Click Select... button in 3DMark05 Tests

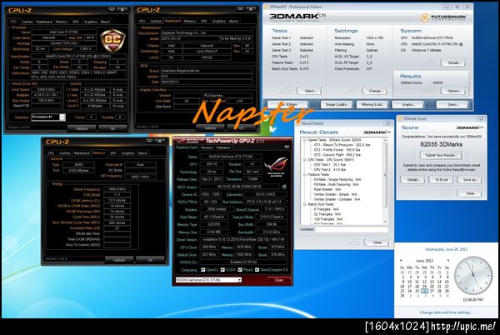pyautogui.click(x=310, y=91)
